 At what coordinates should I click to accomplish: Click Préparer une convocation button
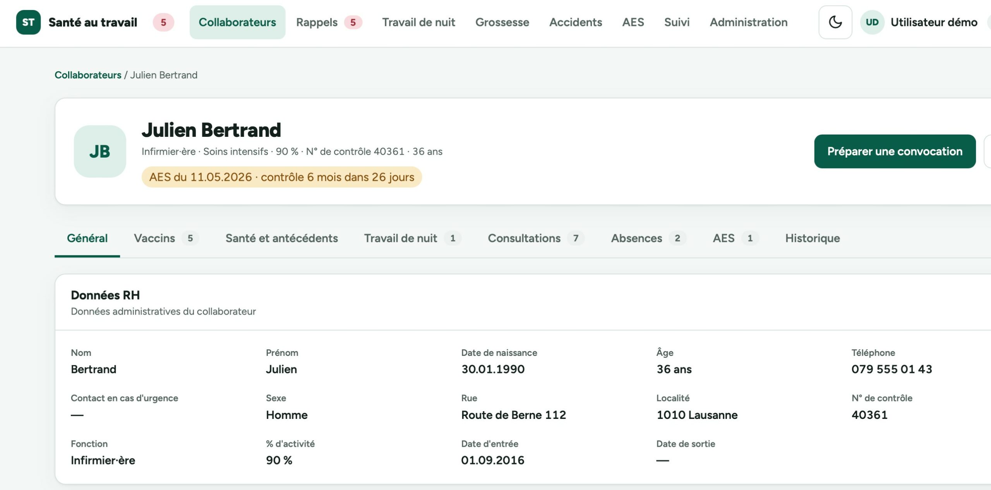tap(895, 151)
